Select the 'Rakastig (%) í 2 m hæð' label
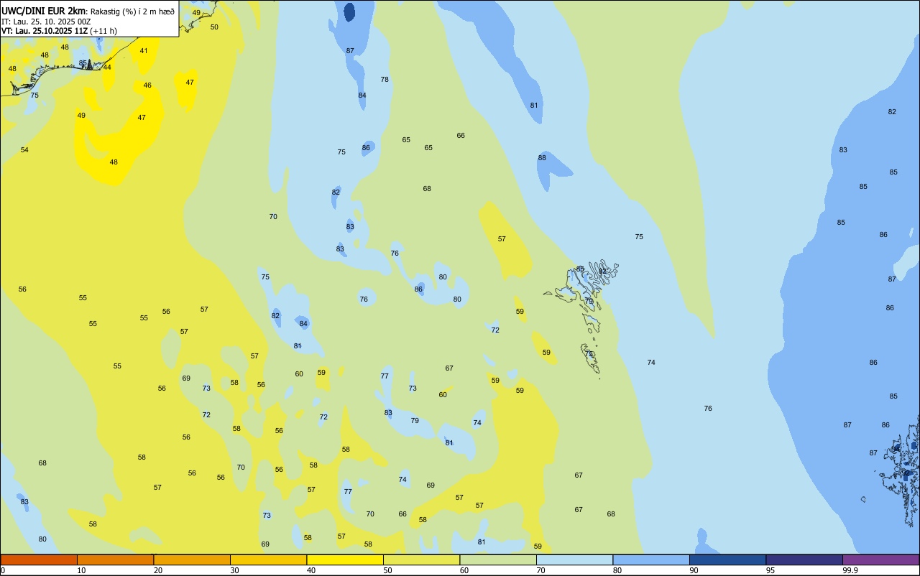 point(132,11)
